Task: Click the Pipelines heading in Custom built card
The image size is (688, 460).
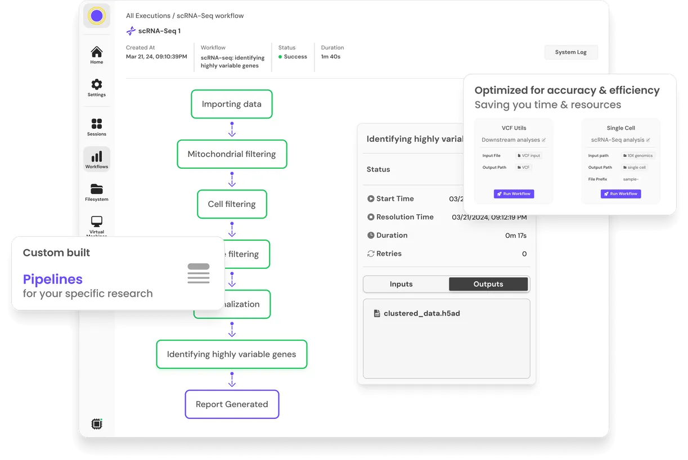Action: click(x=53, y=279)
